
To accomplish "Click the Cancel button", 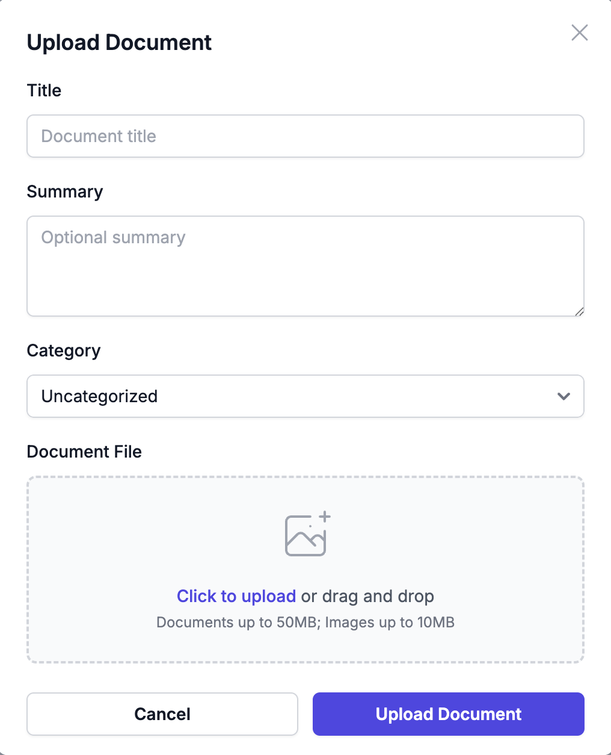I will pos(162,714).
